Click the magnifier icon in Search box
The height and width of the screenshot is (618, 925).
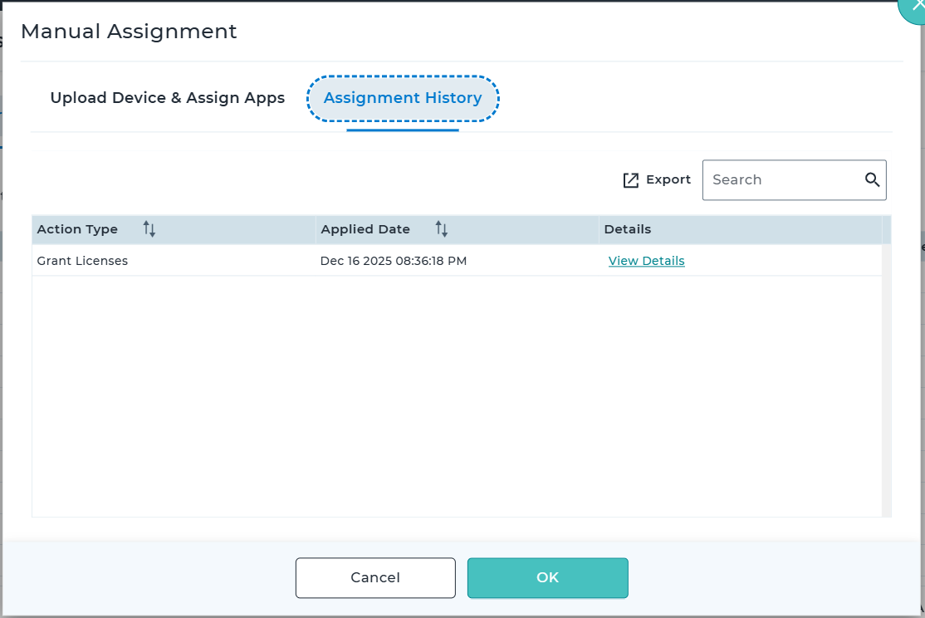click(x=872, y=180)
